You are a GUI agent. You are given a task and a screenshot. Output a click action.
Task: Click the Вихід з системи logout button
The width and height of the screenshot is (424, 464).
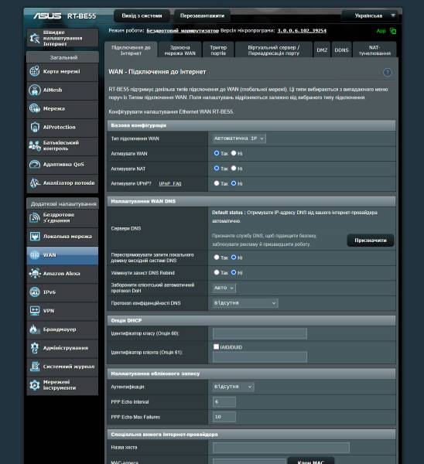tap(142, 15)
